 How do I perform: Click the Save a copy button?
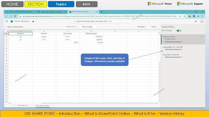point(87,27)
